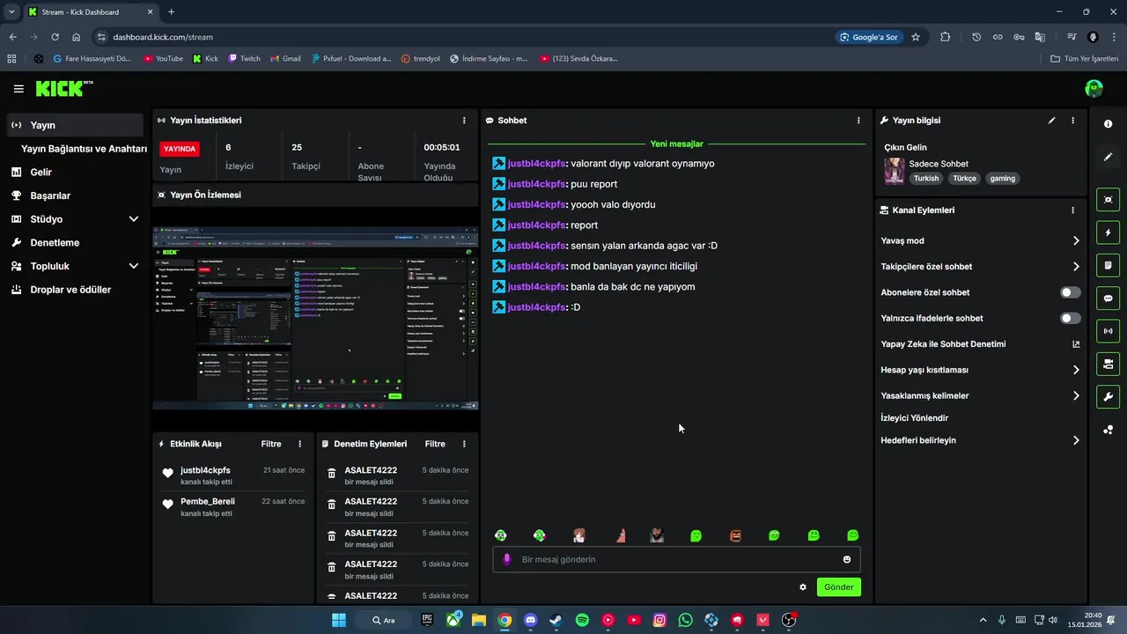
Task: Click the camera widget icon in right sidebar
Action: pos(1108,364)
